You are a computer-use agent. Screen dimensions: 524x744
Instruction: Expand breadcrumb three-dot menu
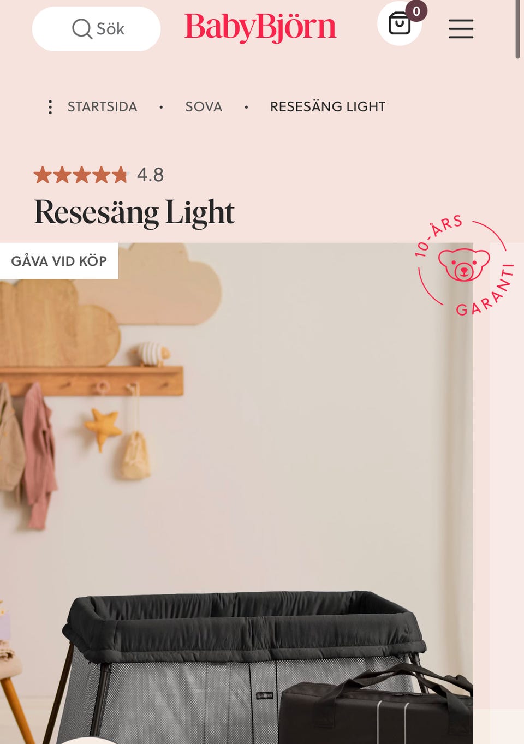50,106
